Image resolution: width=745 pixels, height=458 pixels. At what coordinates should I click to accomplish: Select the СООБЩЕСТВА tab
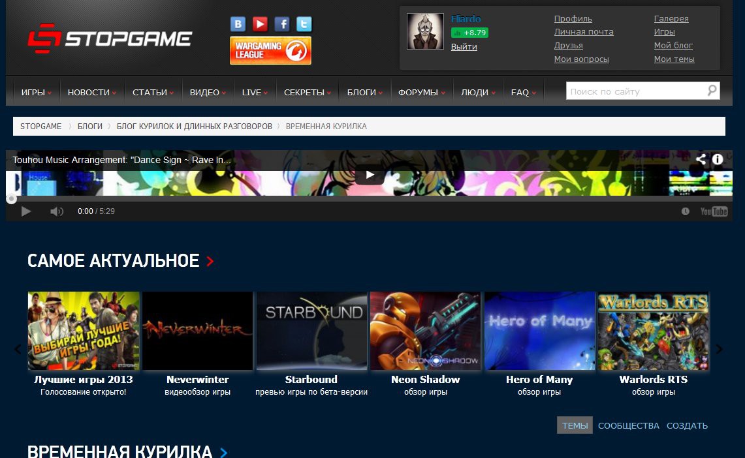tap(628, 425)
